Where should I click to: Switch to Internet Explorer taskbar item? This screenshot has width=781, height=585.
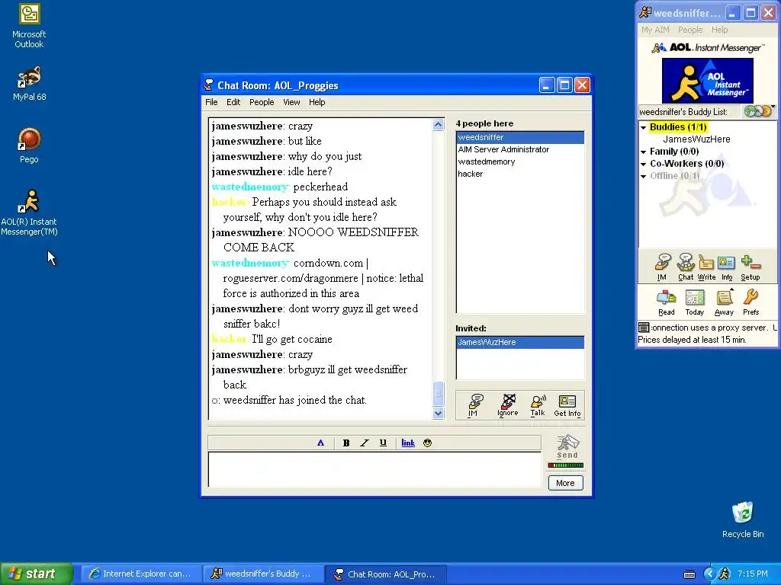tap(140, 574)
